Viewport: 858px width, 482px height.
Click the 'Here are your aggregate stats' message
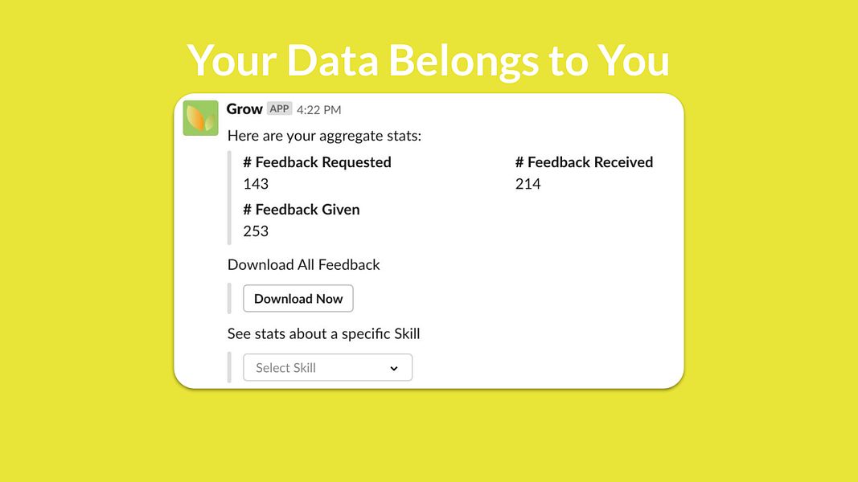[x=325, y=136]
